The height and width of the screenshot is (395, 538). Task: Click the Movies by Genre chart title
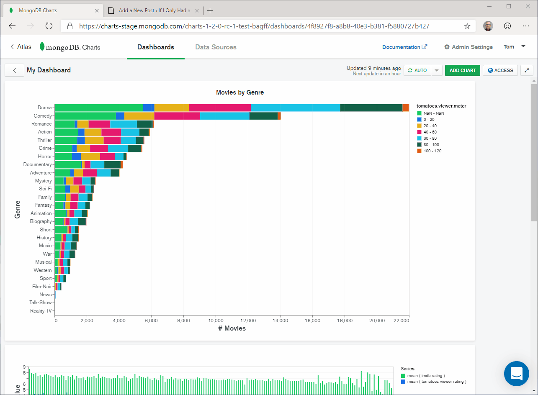pos(239,92)
